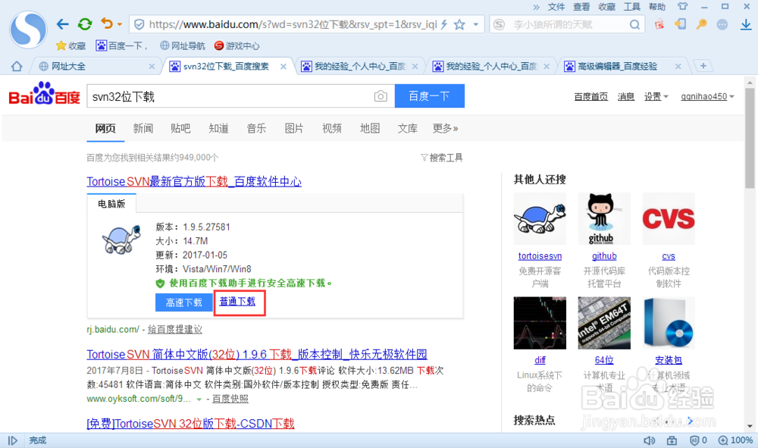758x448 pixels.
Task: Click the security shield in address bar
Action: (139, 24)
